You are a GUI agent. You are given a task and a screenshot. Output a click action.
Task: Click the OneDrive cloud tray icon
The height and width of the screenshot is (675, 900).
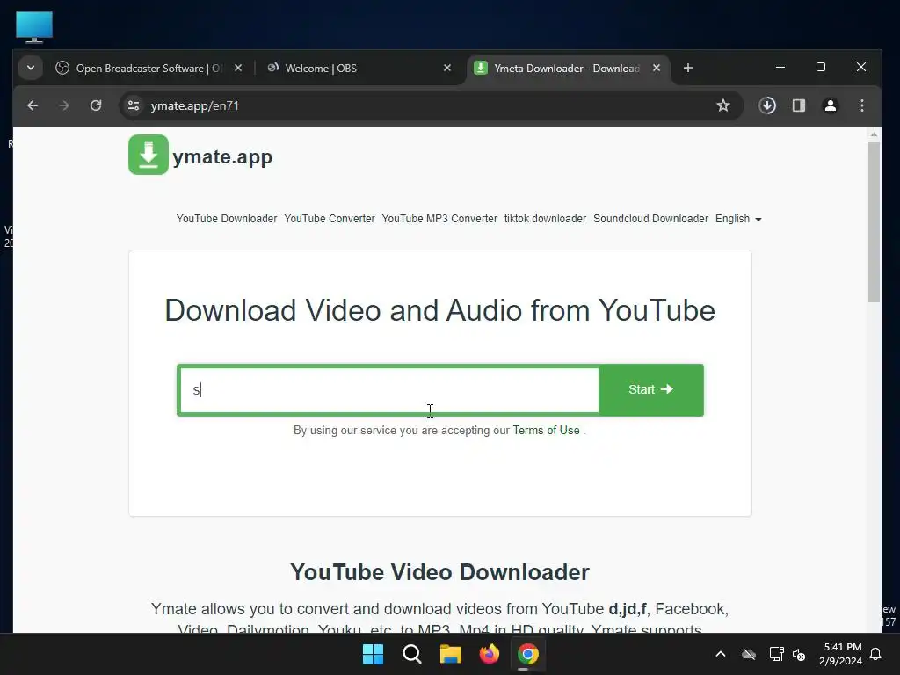pyautogui.click(x=749, y=654)
